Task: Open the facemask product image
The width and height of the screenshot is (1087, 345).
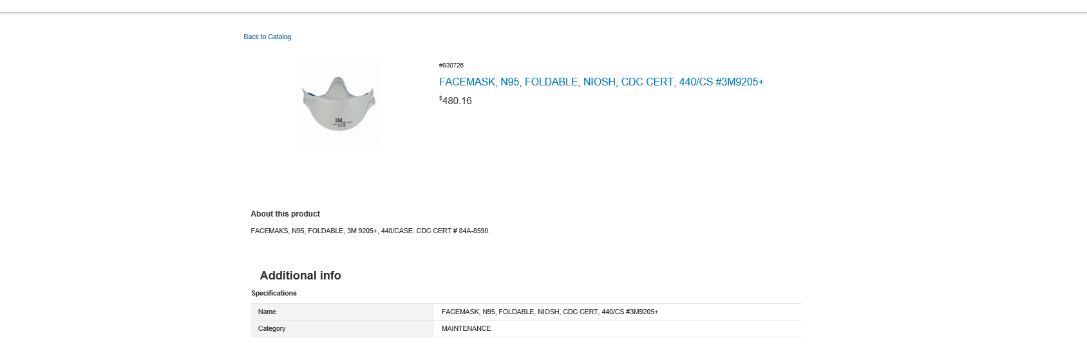Action: coord(338,103)
